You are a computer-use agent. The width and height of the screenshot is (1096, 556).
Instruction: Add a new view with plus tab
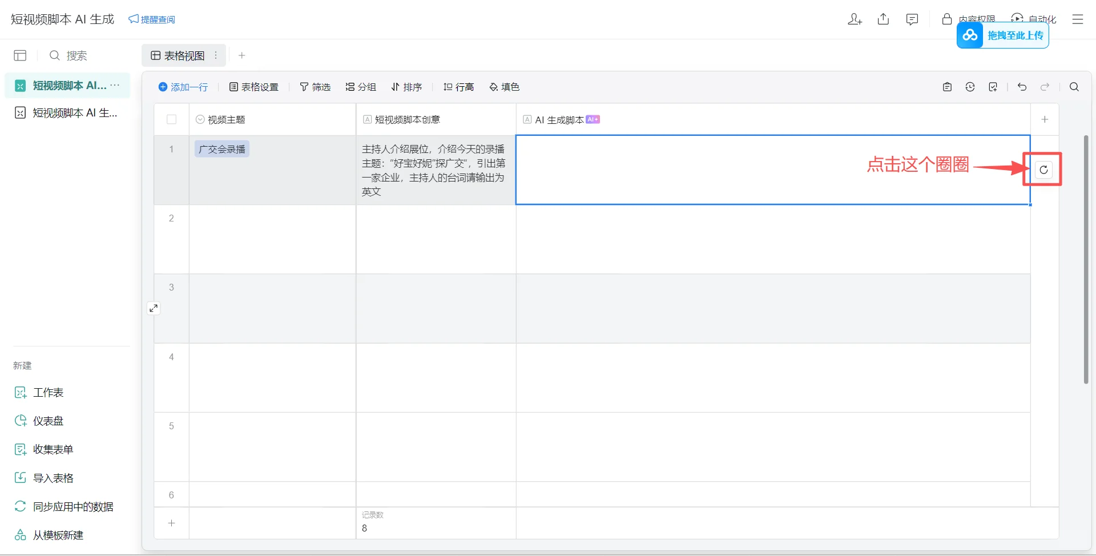(242, 55)
